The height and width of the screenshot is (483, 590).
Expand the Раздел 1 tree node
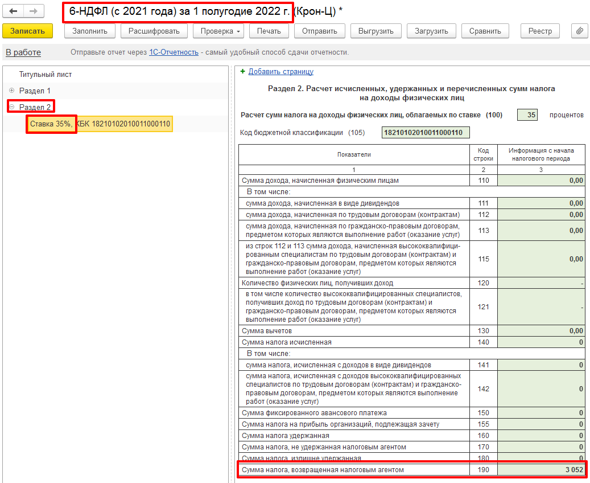(x=11, y=91)
